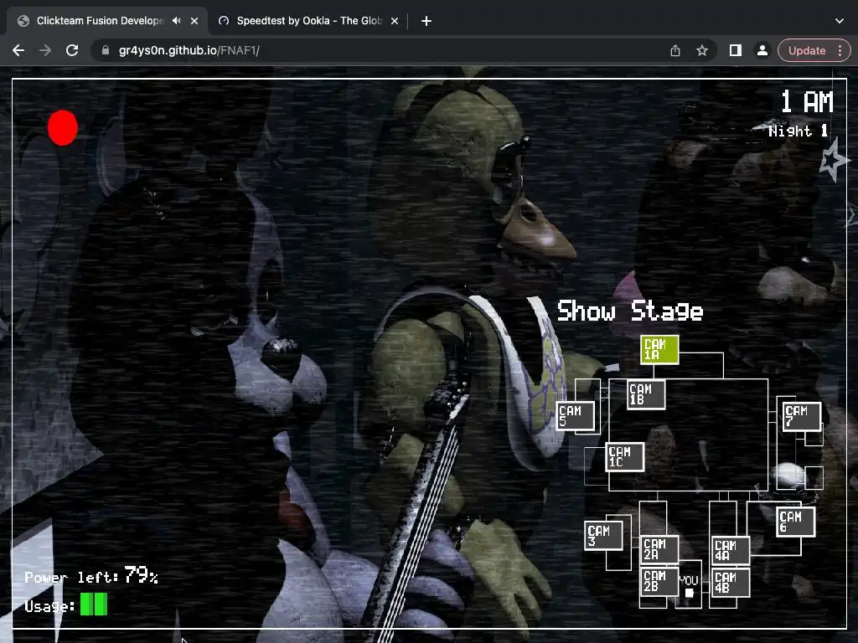858x643 pixels.
Task: Expand the tab search chevron
Action: (840, 21)
